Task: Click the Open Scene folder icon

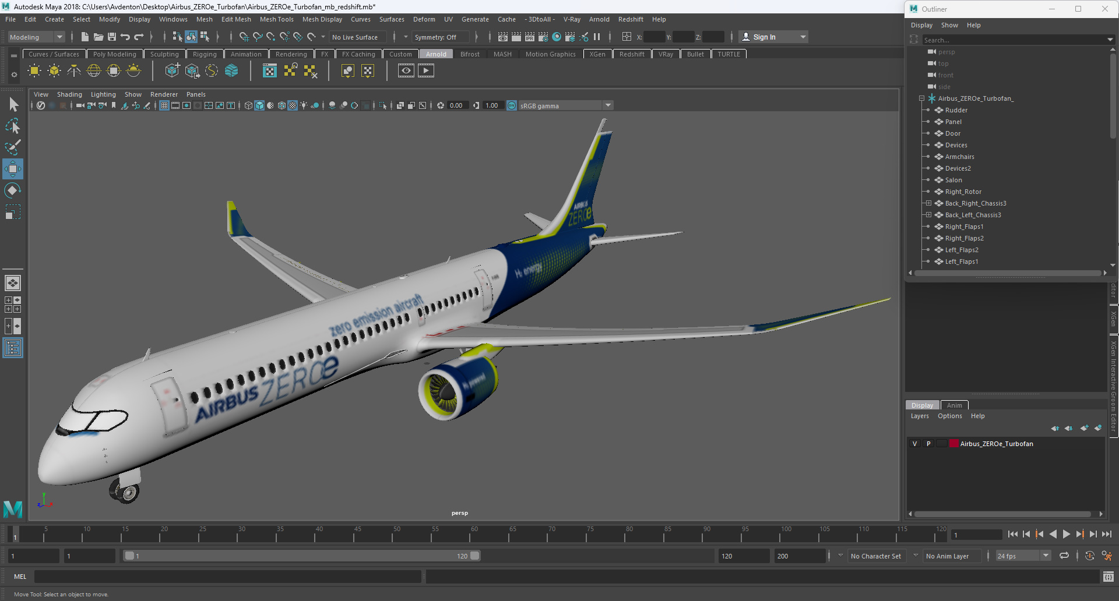Action: 98,37
